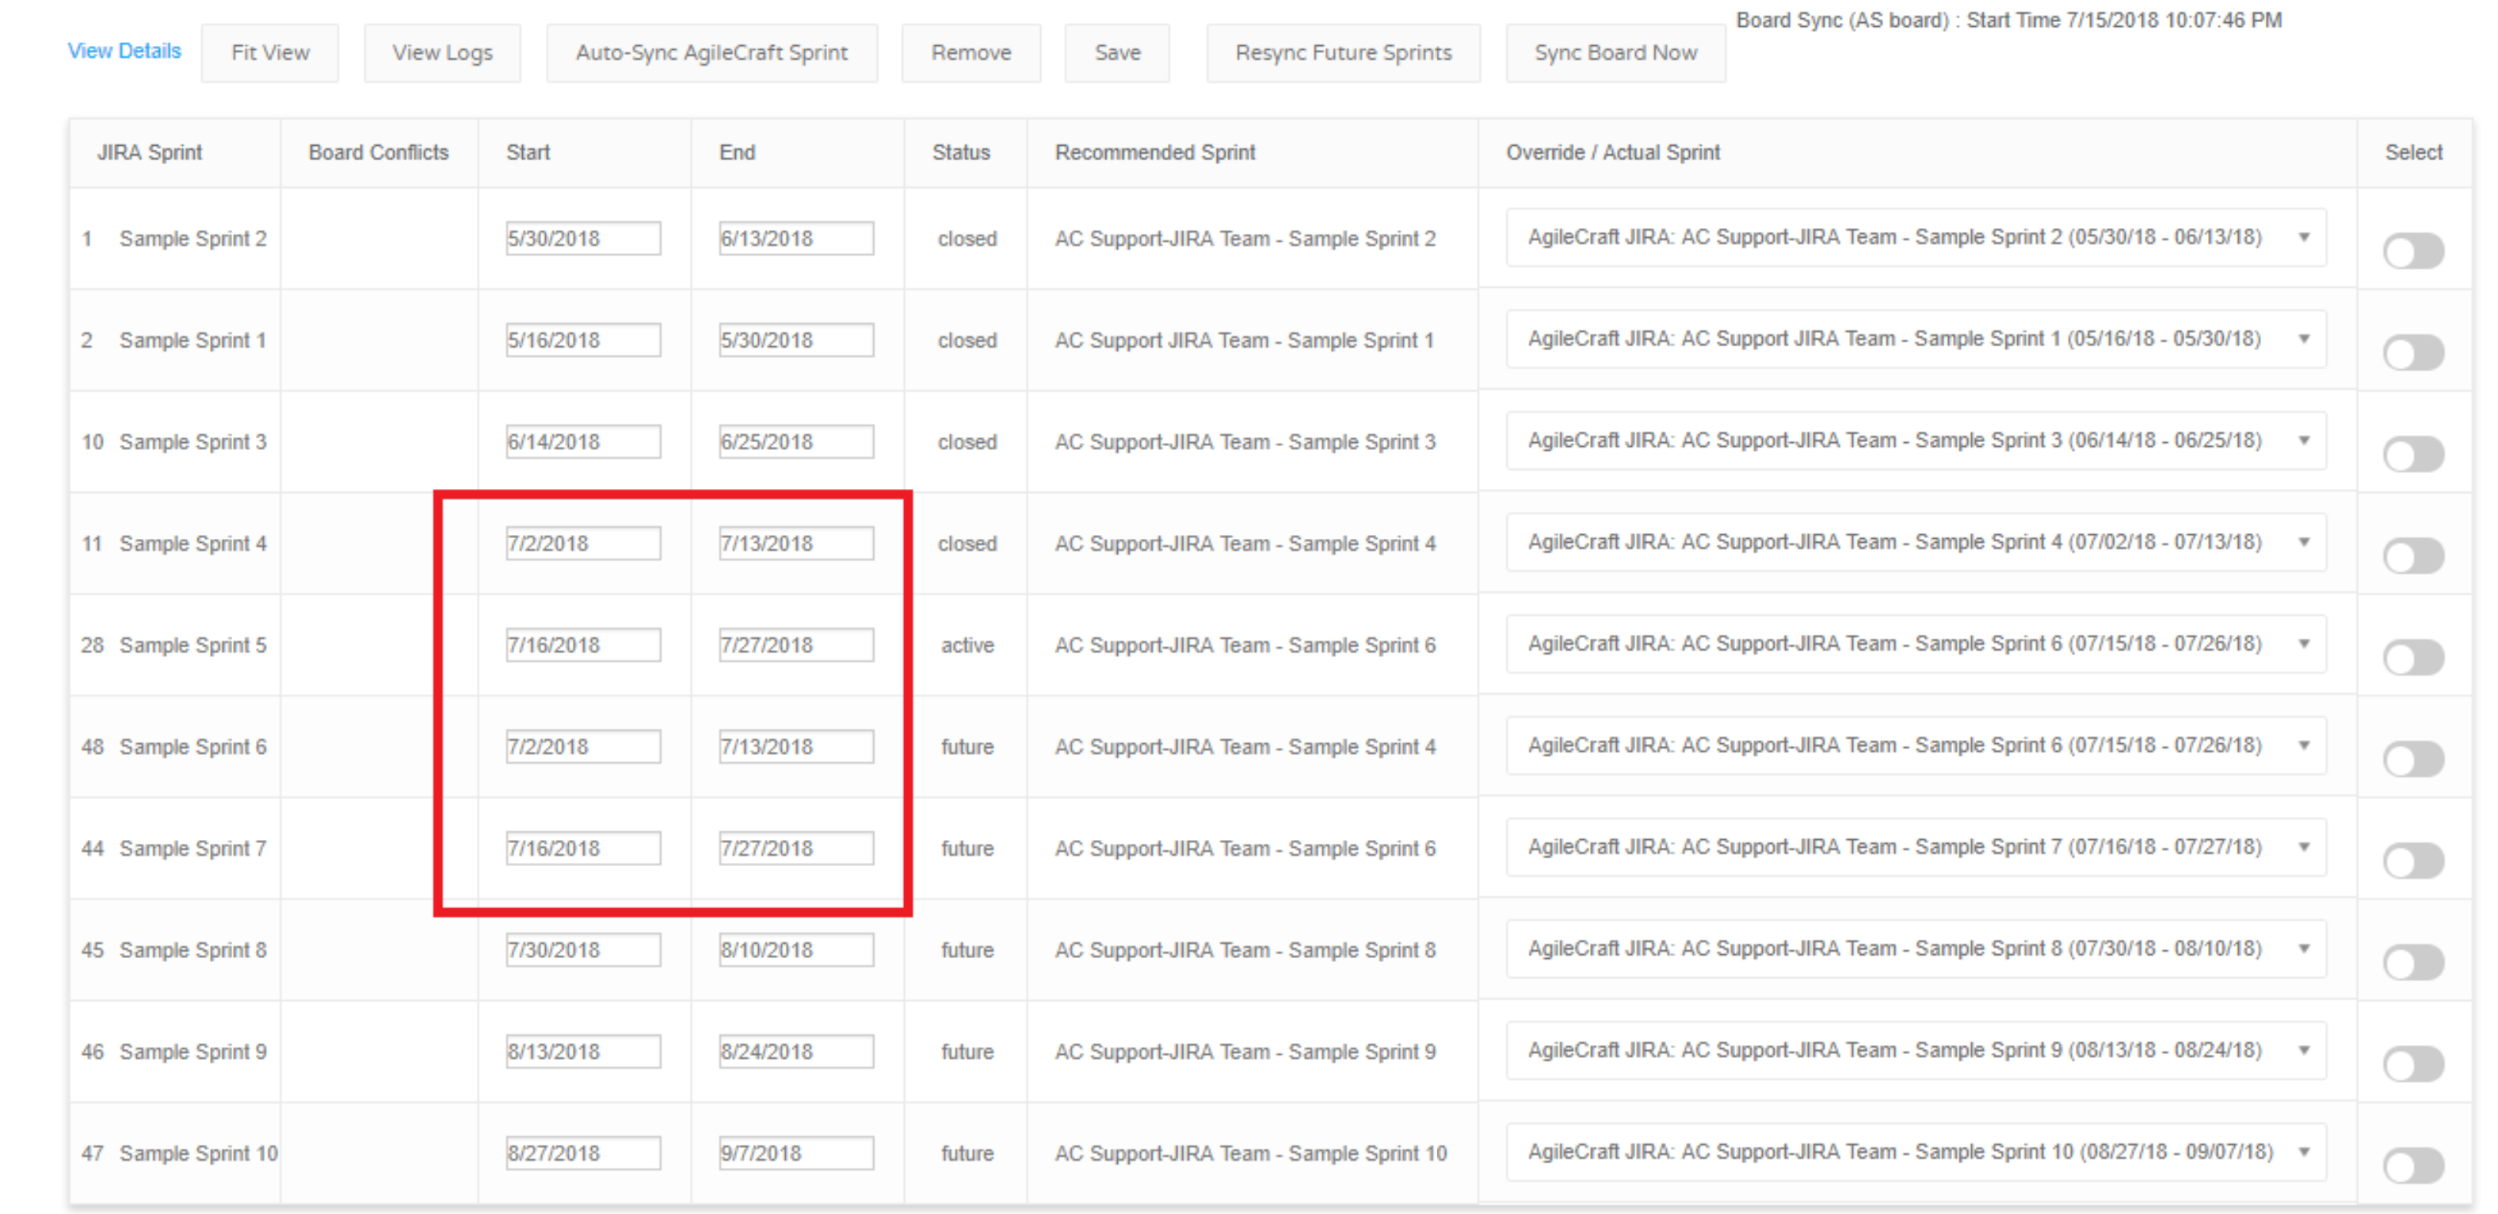Click the Fit View button
The height and width of the screenshot is (1214, 2498).
[270, 52]
